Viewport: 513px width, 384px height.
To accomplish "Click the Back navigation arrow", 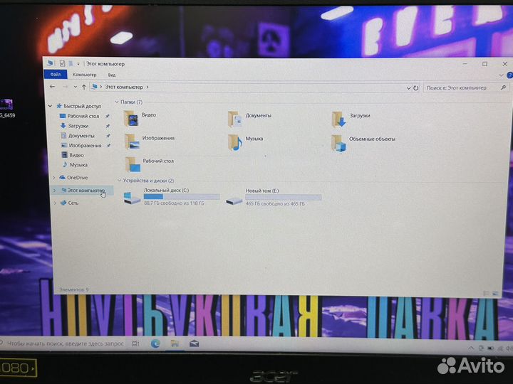I will click(x=52, y=87).
